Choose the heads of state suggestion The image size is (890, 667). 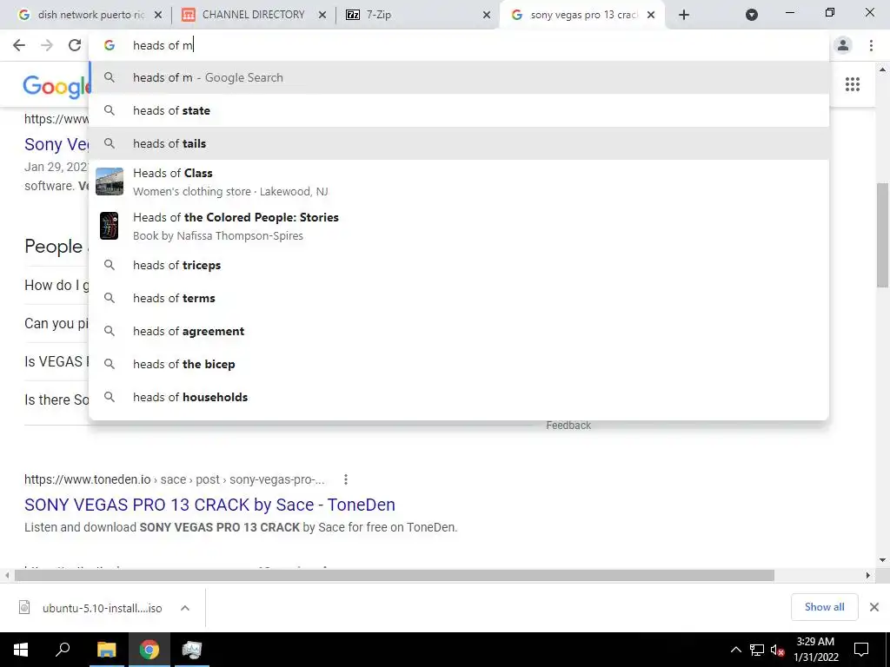(459, 110)
